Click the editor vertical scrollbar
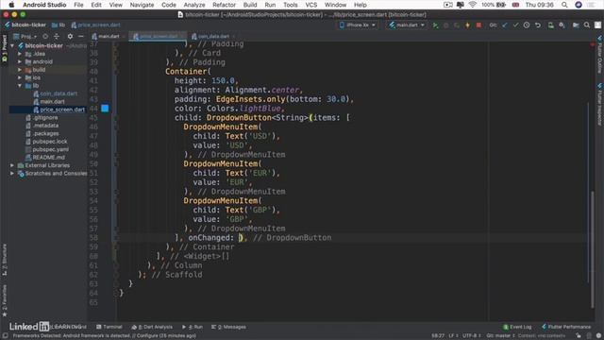This screenshot has width=604, height=340. (x=593, y=248)
